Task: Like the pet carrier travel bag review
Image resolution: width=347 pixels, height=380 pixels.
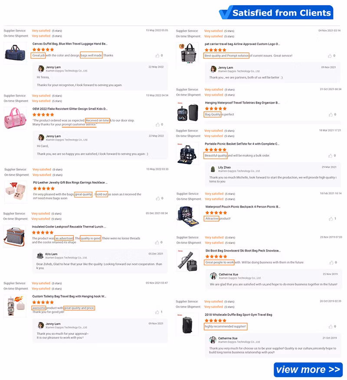Action: pos(330,56)
